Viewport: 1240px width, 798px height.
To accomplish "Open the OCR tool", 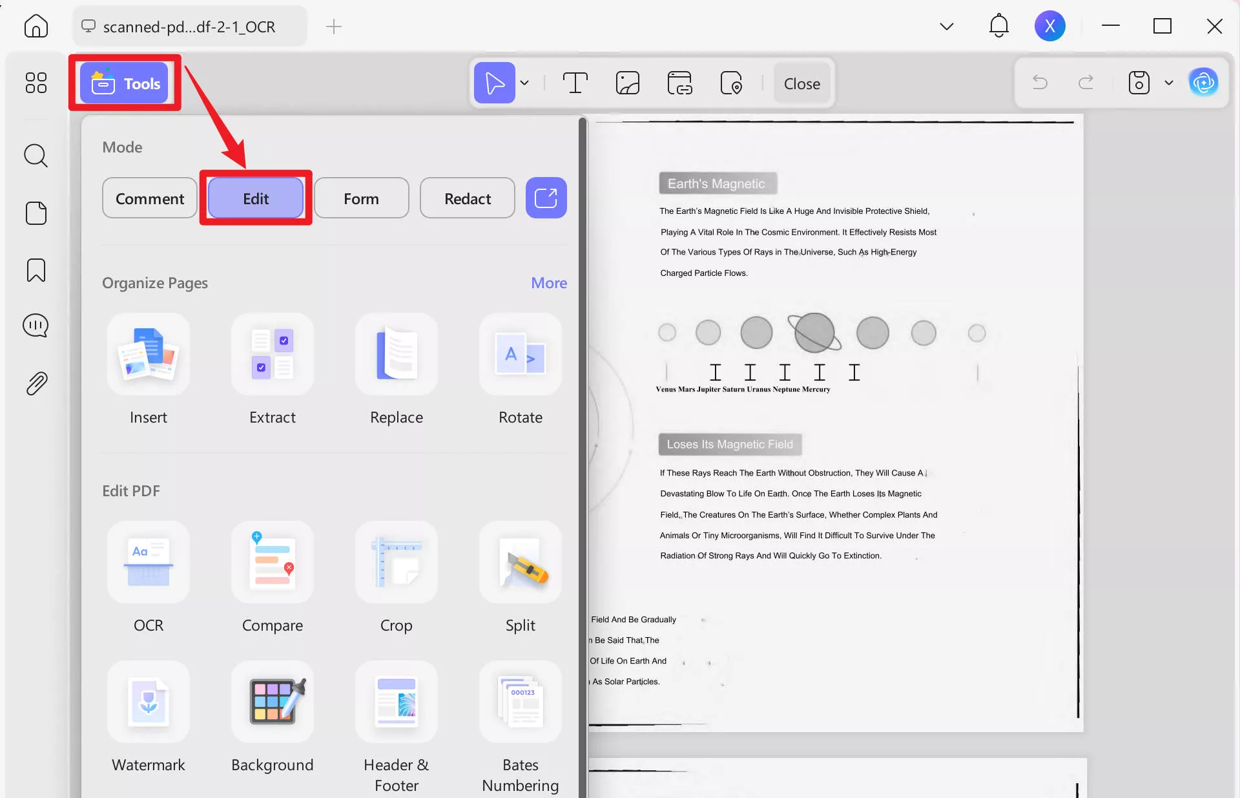I will click(149, 563).
